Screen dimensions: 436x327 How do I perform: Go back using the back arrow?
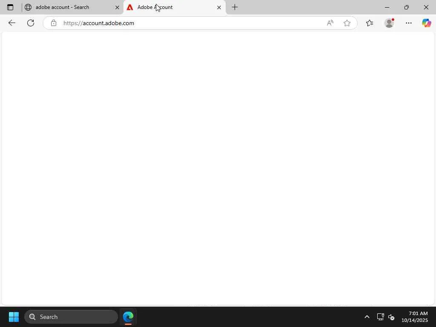11,23
